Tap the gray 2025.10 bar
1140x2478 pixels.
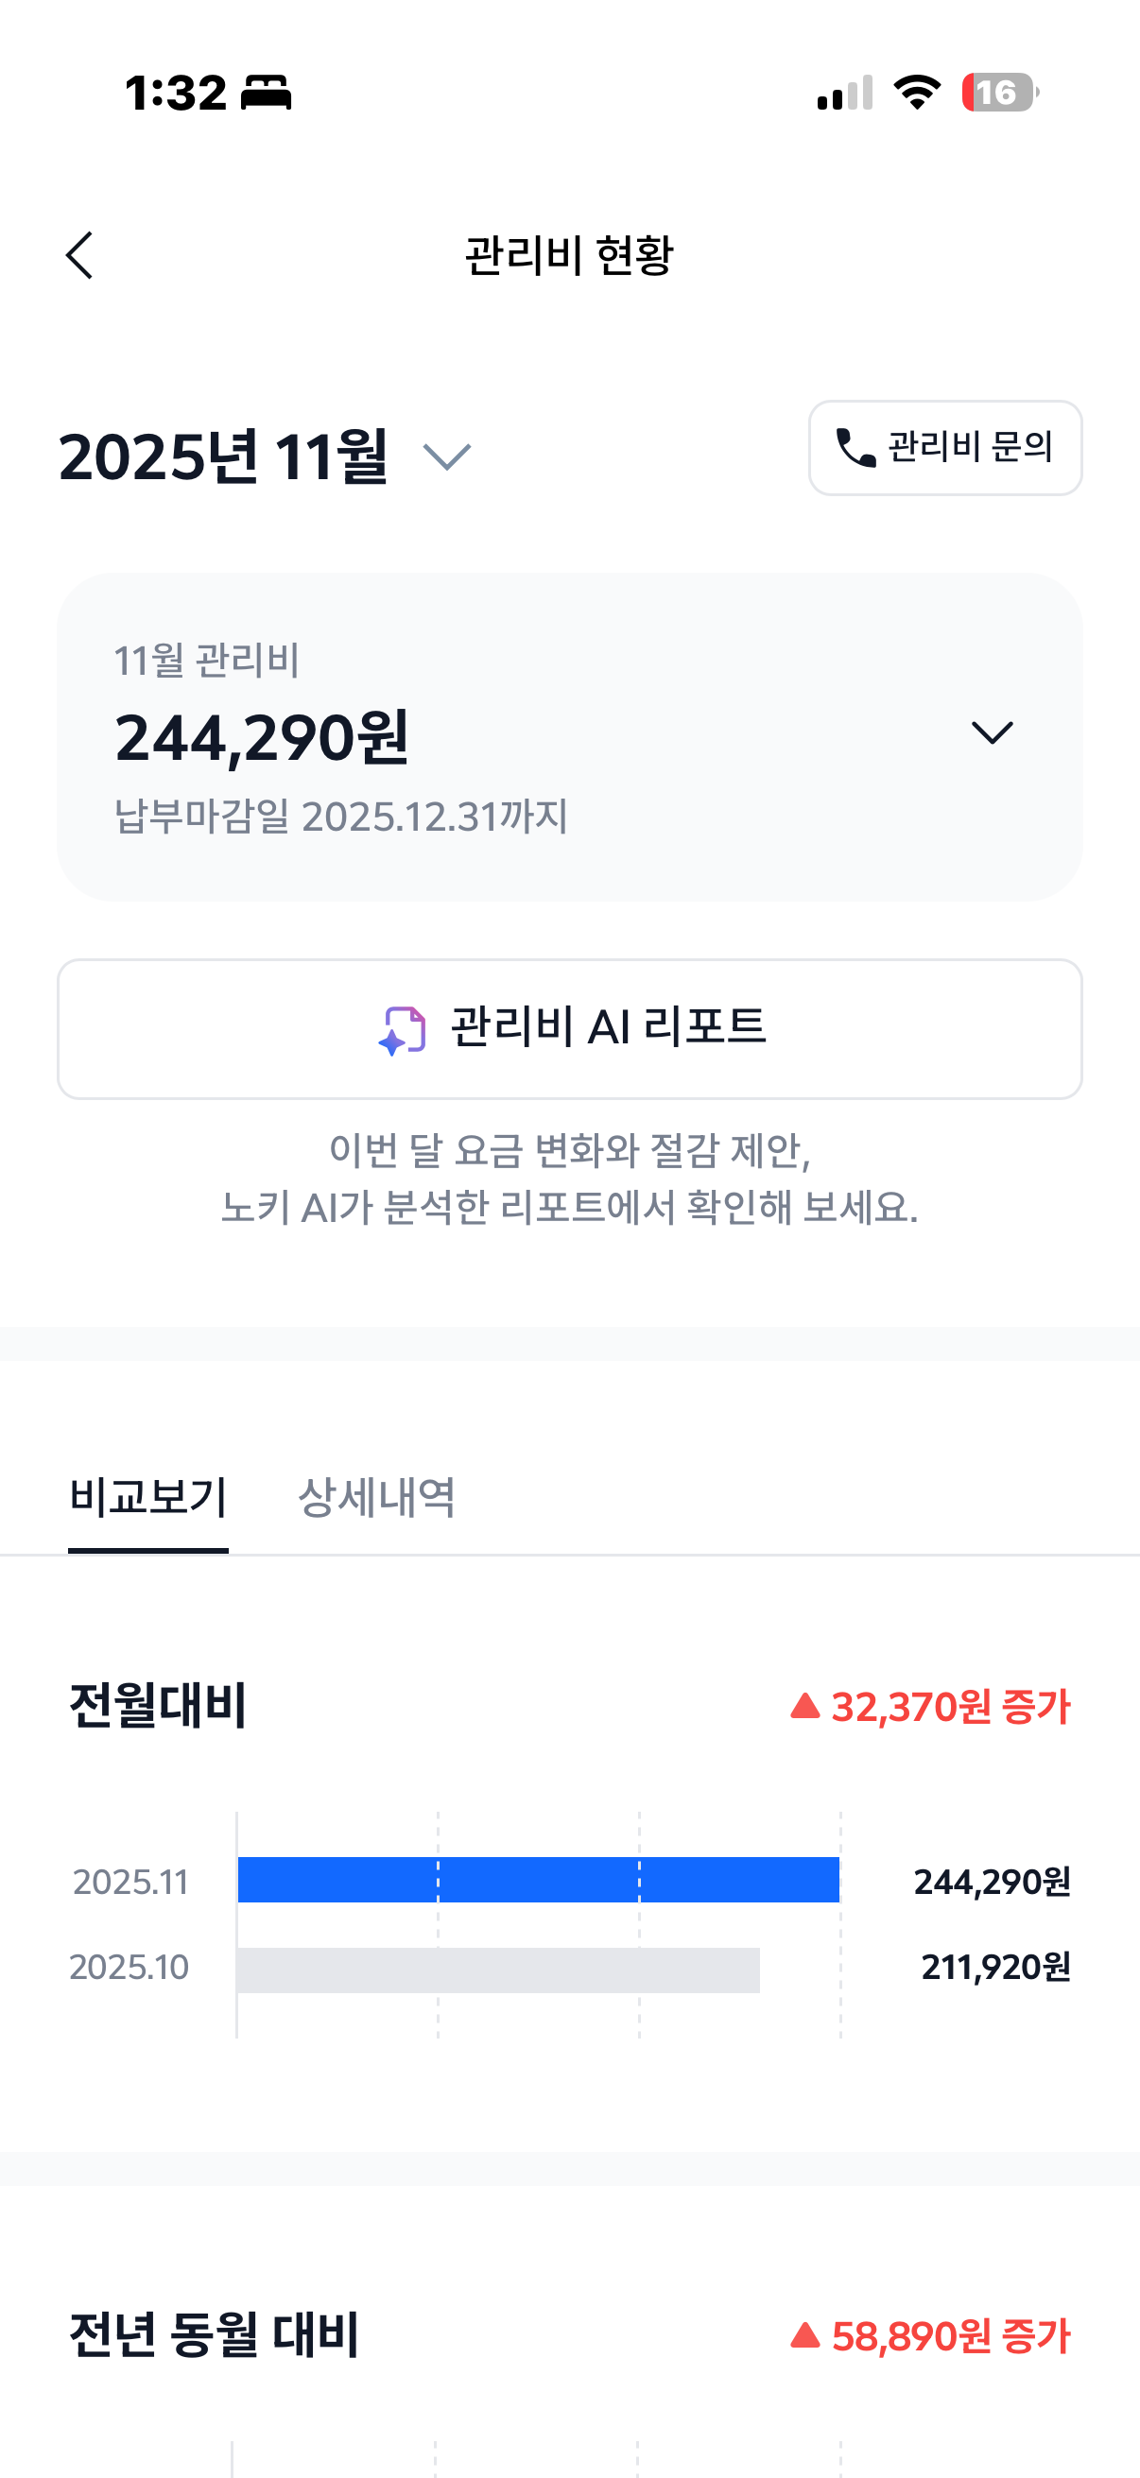coord(498,1970)
